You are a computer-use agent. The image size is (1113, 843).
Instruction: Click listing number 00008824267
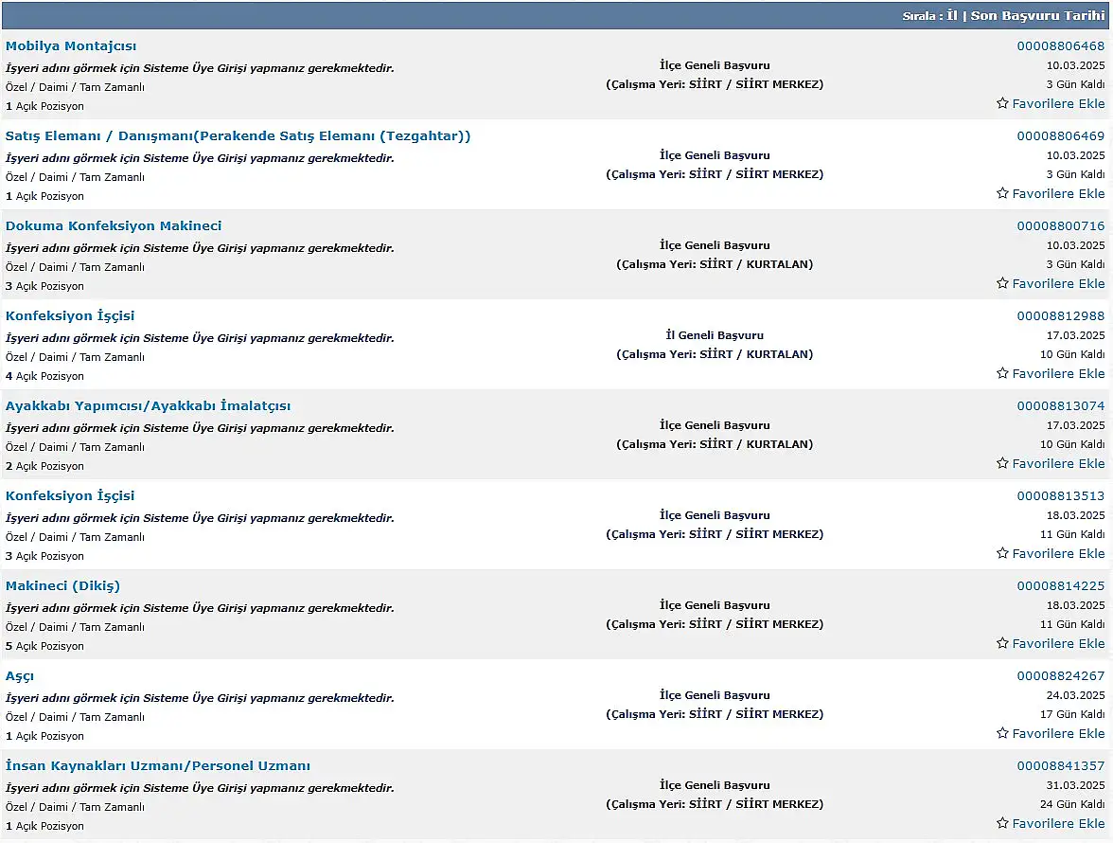(1060, 676)
